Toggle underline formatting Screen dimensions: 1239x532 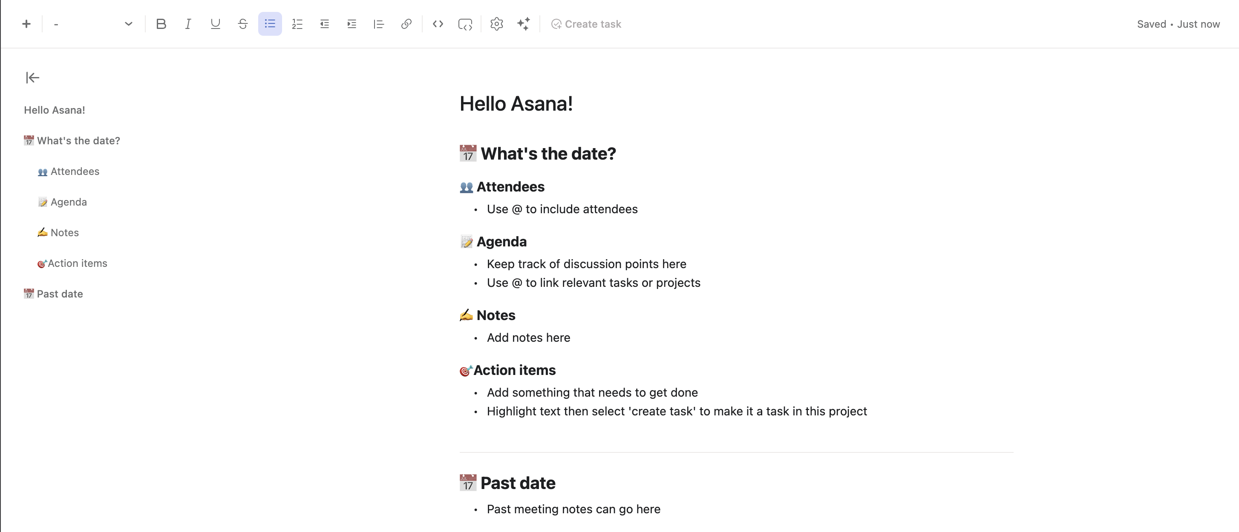click(215, 24)
